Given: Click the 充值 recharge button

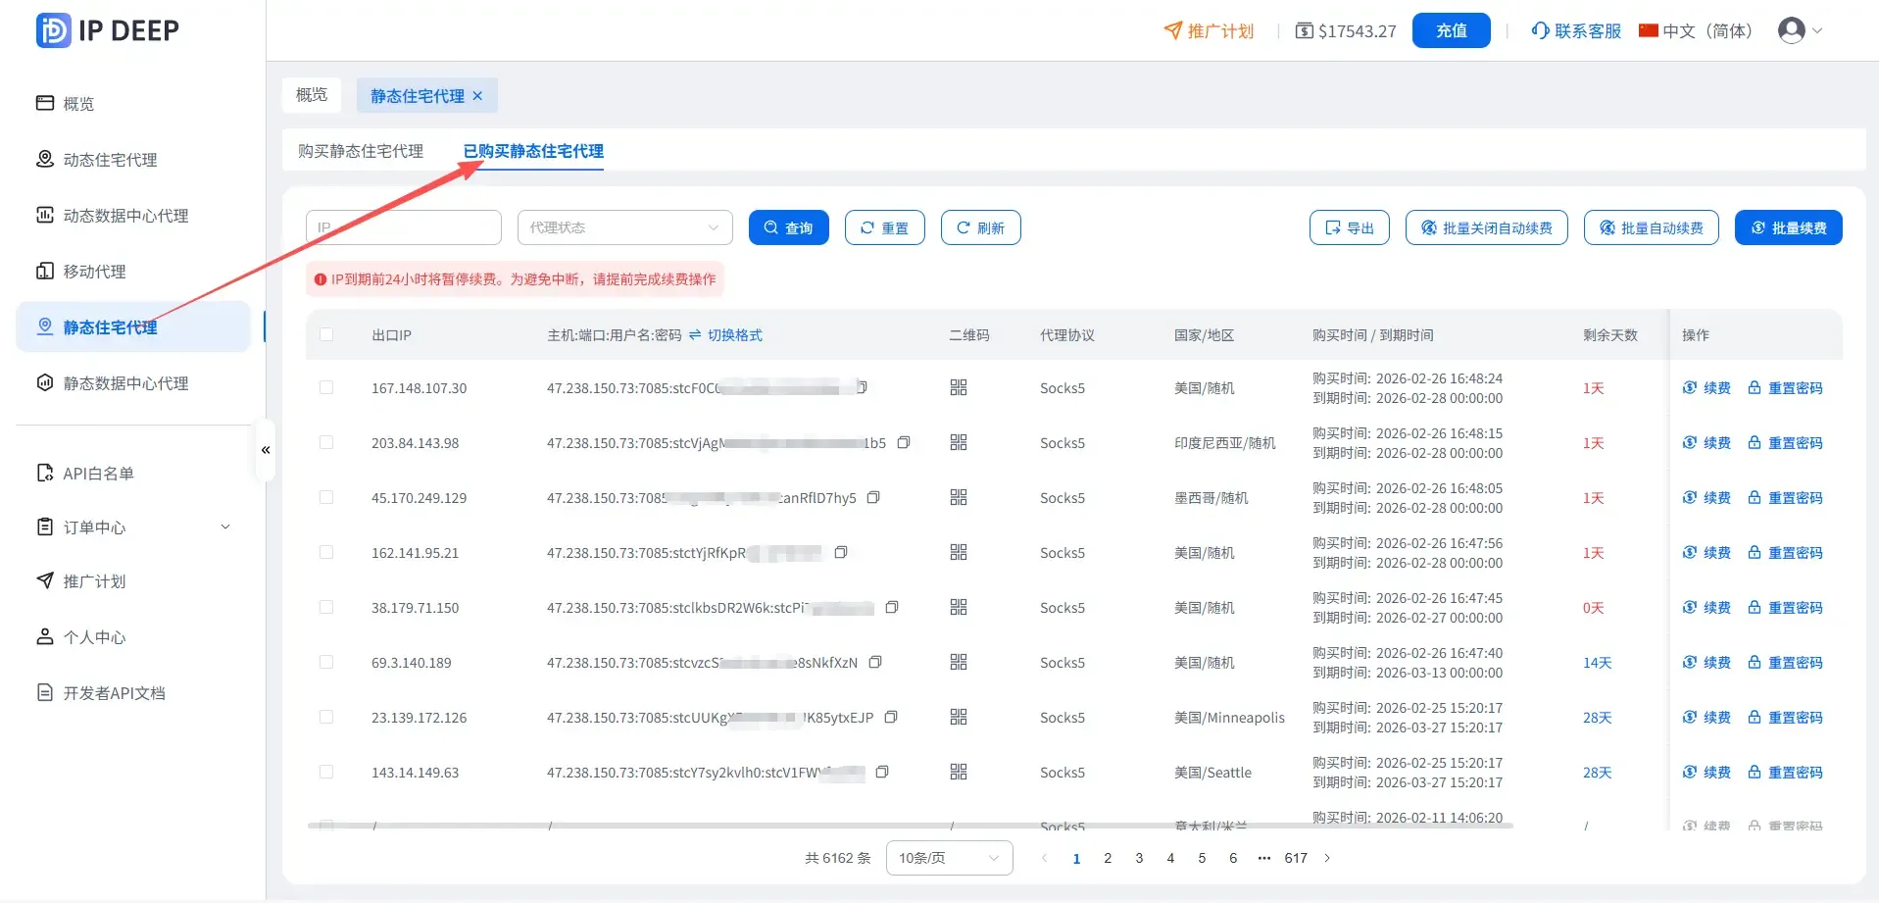Looking at the screenshot, I should point(1451,30).
